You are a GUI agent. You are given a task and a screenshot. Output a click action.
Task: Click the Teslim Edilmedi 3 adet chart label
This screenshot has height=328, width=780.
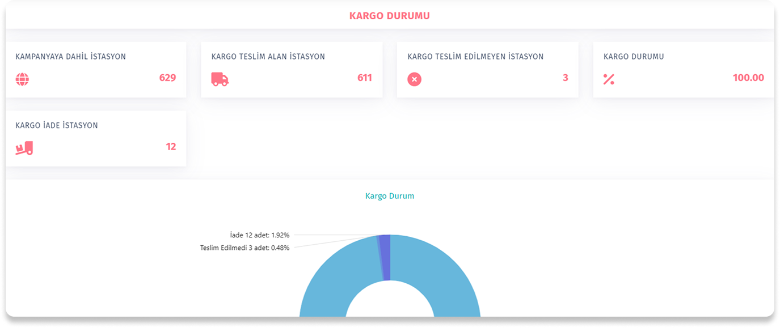click(244, 248)
